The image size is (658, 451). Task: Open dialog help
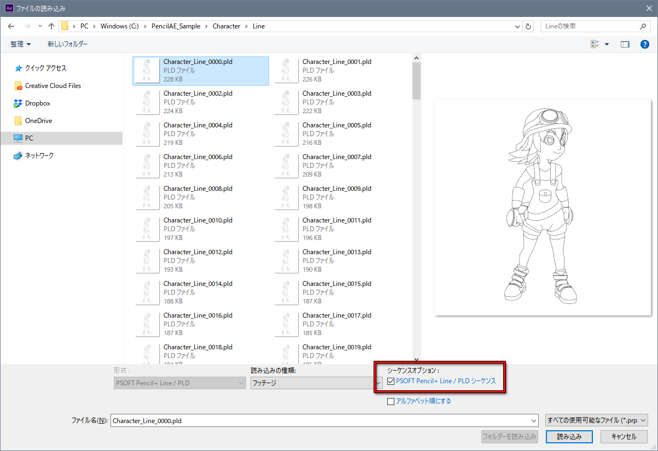(x=644, y=44)
